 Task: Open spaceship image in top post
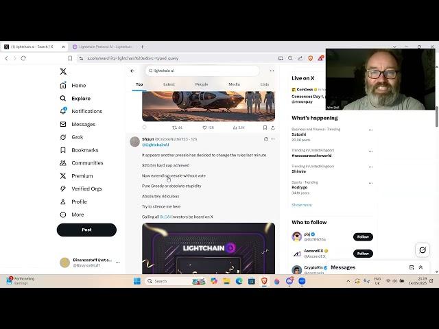[209, 106]
